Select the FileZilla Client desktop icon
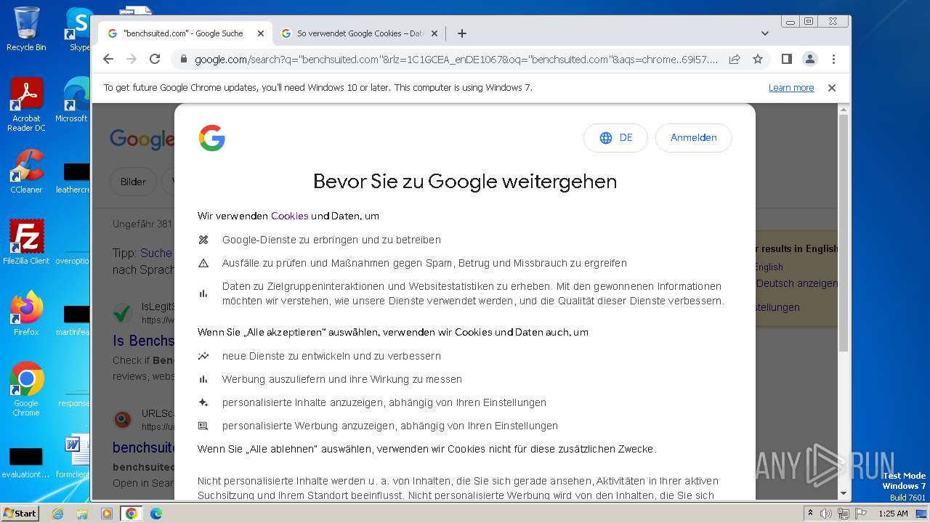Image resolution: width=930 pixels, height=523 pixels. [x=26, y=242]
